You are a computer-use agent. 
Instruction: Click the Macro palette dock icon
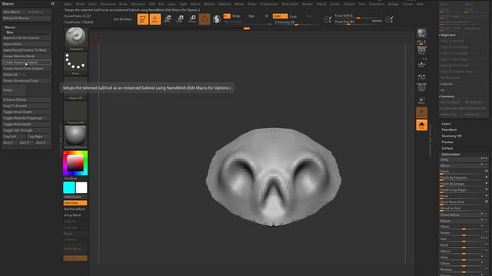(53, 4)
